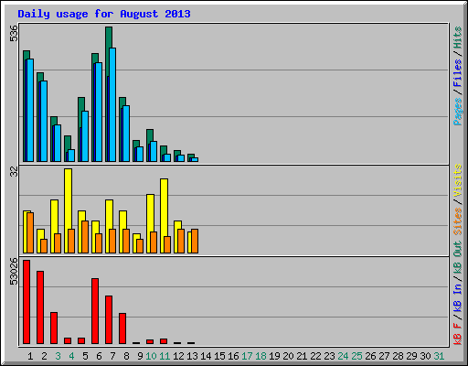
Task: Click day 2 on the x-axis
Action: 44,356
